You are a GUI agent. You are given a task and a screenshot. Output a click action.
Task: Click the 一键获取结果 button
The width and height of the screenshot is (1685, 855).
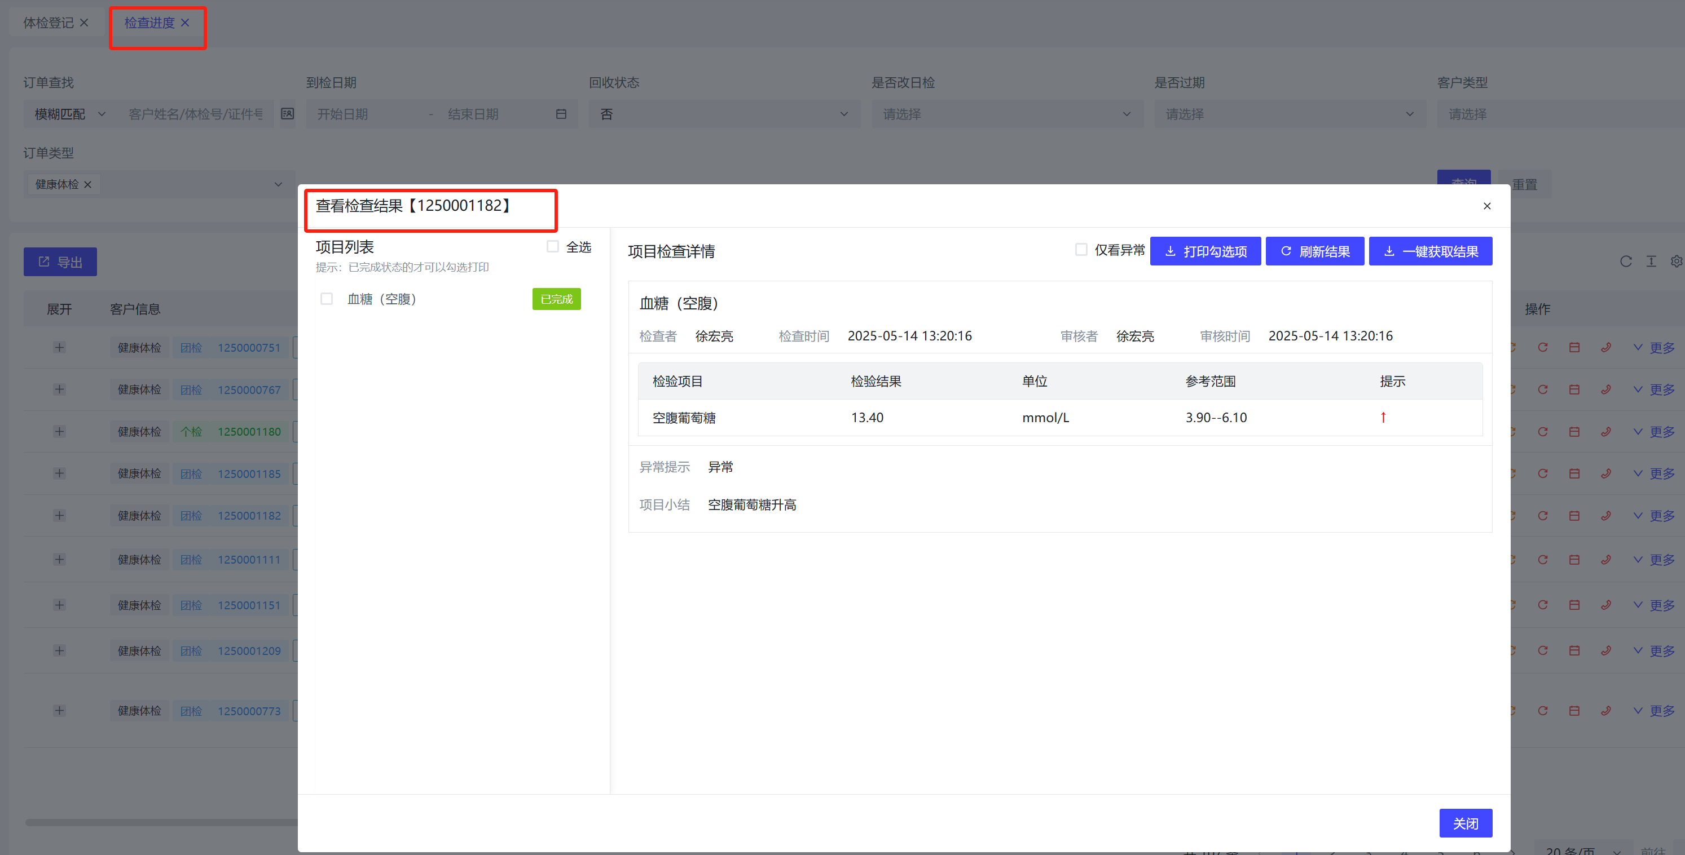(x=1431, y=251)
